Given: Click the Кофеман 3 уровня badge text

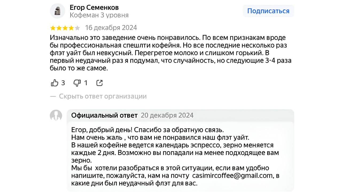Looking at the screenshot, I should pos(99,15).
